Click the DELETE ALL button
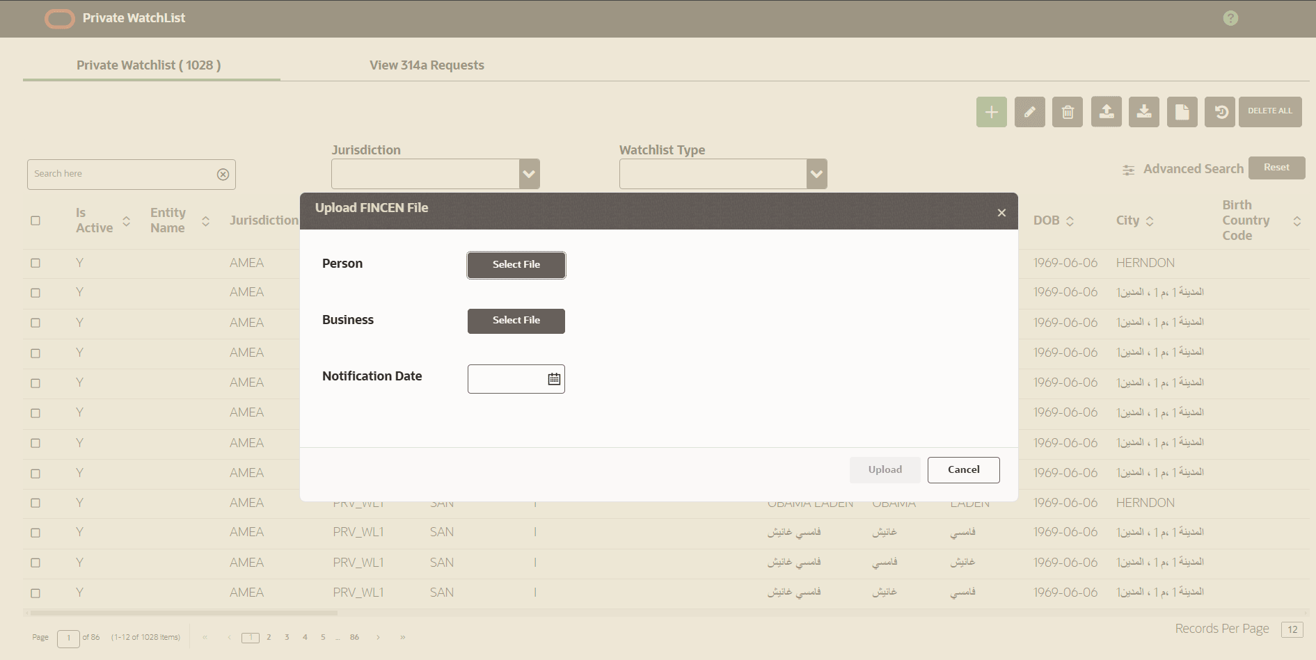1316x660 pixels. [x=1270, y=112]
